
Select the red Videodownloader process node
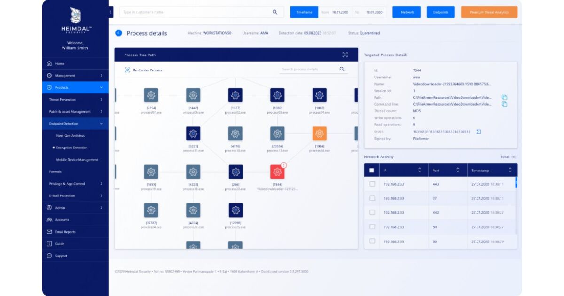point(277,171)
